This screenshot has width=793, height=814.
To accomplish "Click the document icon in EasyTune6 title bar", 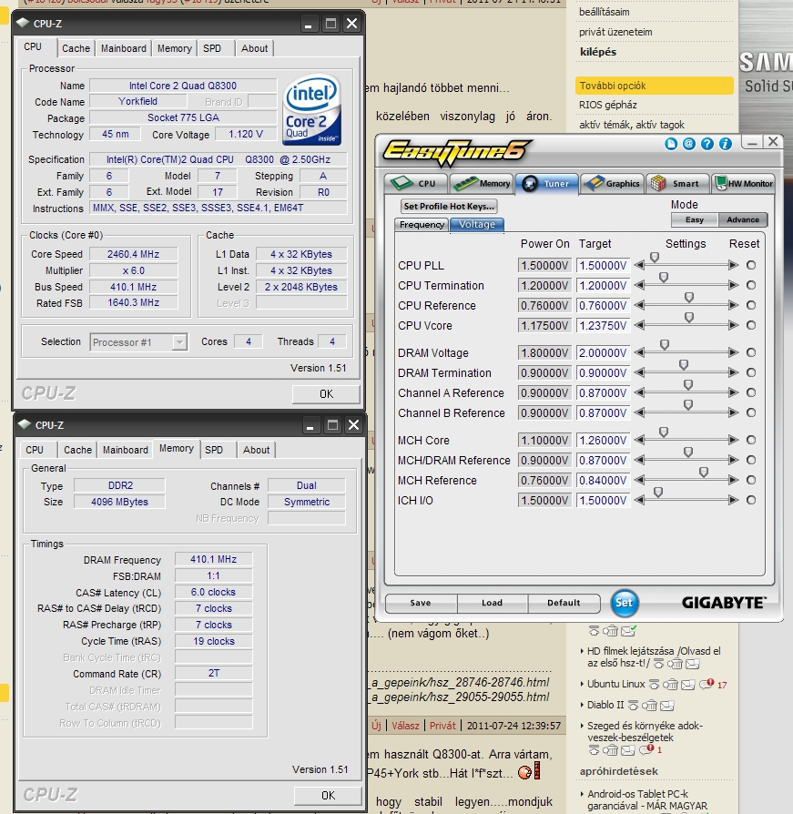I will 670,144.
